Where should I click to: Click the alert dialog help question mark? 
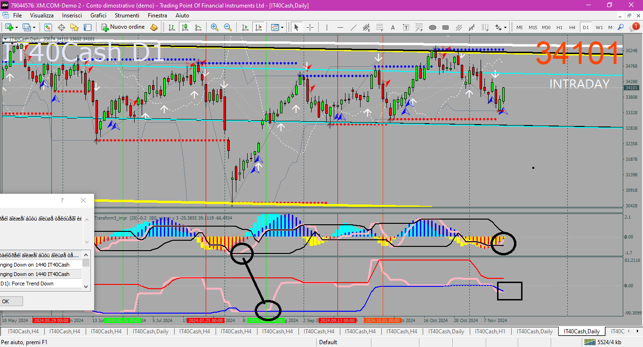coord(62,200)
